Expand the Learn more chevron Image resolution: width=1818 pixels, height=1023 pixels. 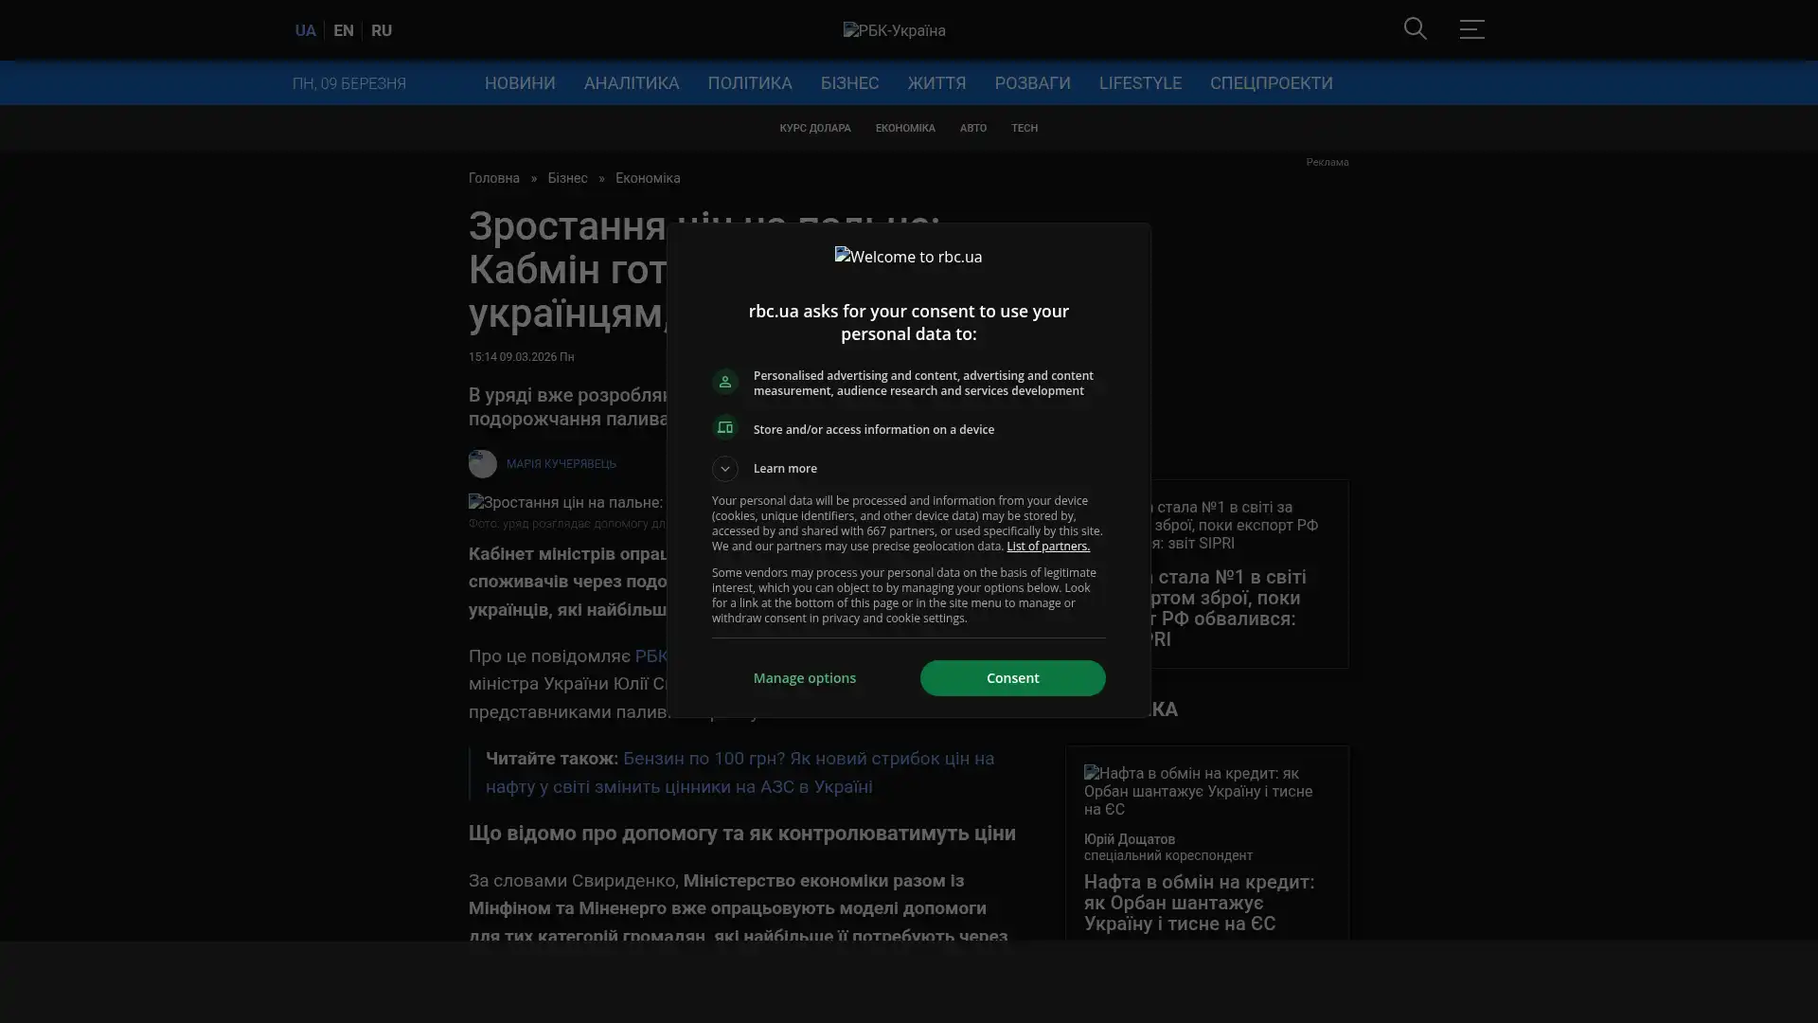pyautogui.click(x=725, y=469)
